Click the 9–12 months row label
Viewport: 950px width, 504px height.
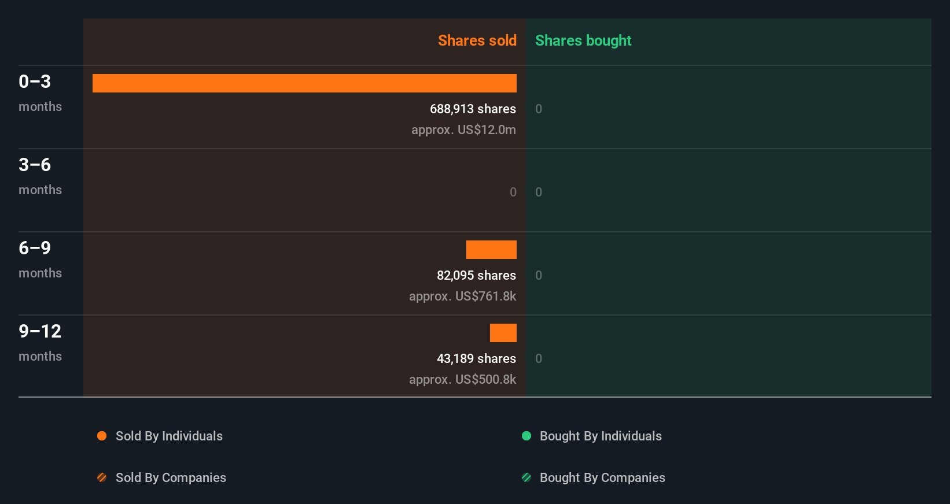click(40, 343)
